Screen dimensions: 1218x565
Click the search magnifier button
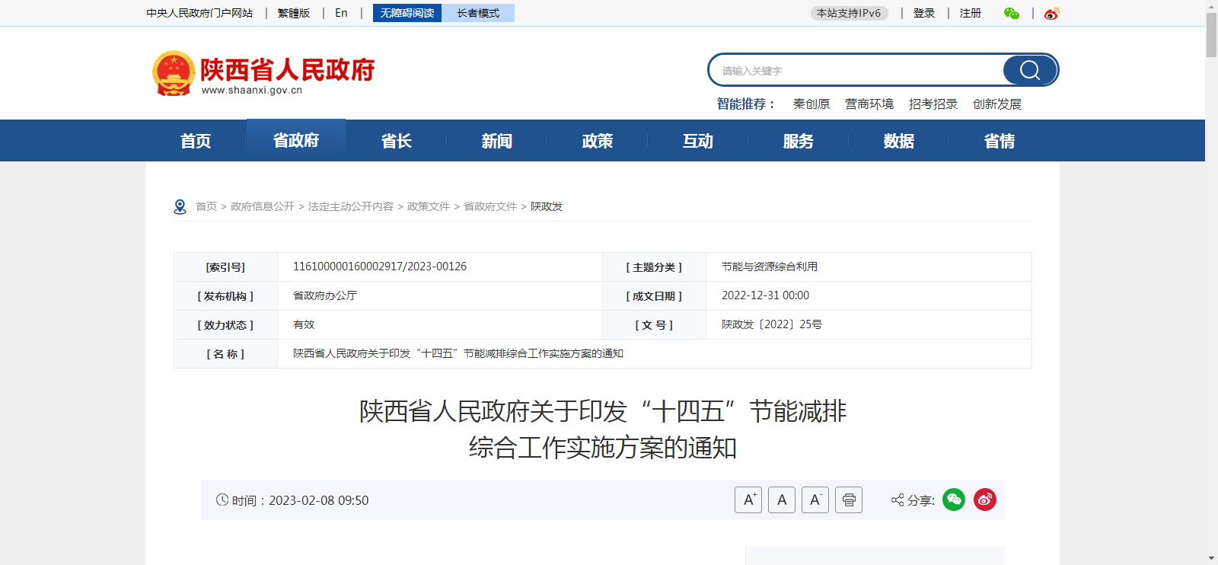pyautogui.click(x=1029, y=70)
